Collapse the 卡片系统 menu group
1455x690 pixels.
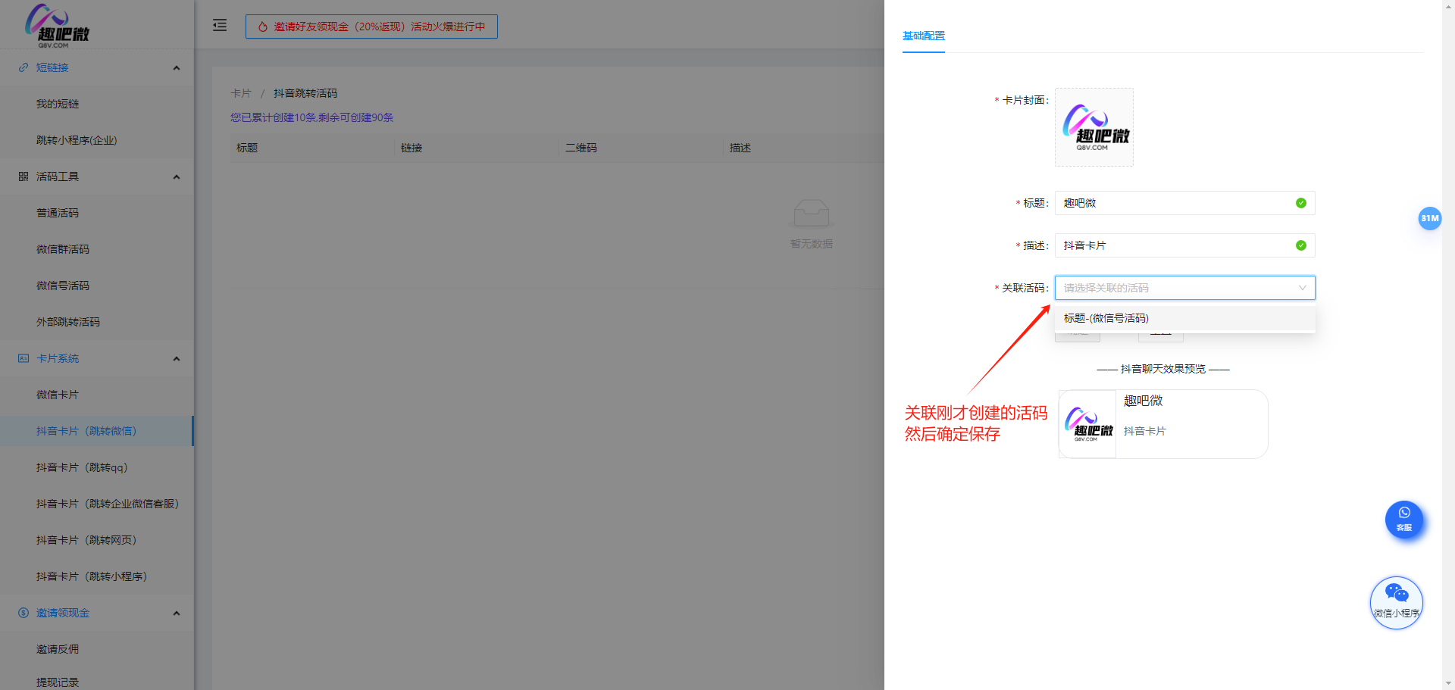click(x=177, y=358)
